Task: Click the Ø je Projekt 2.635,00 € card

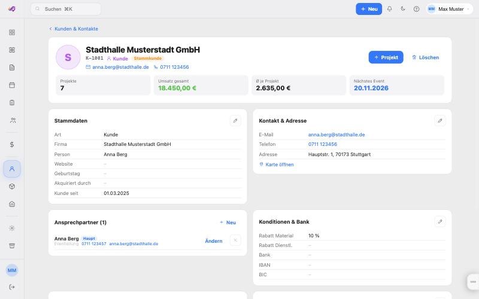Action: pos(299,85)
